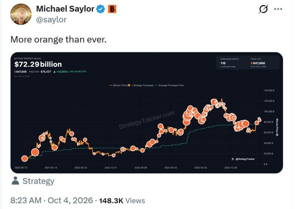Click the 148.3K Views count
This screenshot has height=209, width=301.
(x=122, y=201)
